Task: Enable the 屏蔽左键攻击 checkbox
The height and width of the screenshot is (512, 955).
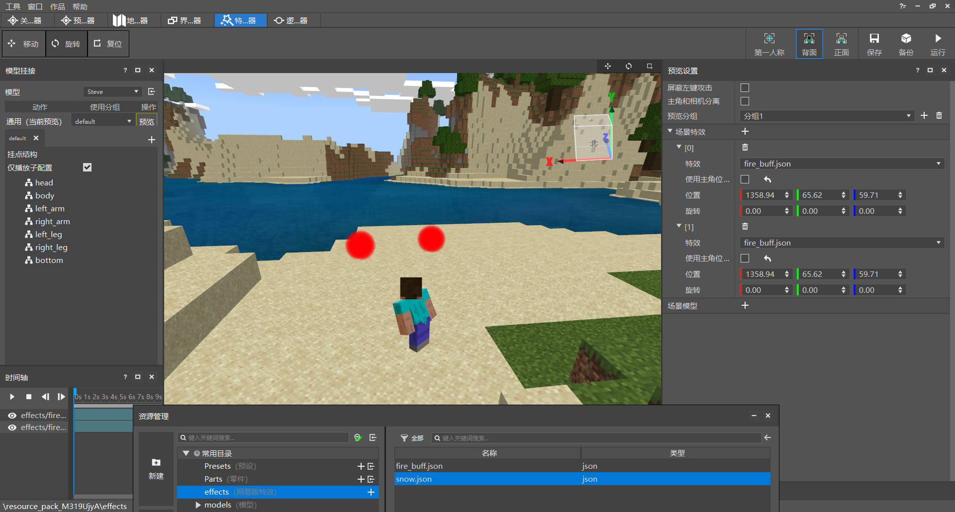Action: point(745,87)
